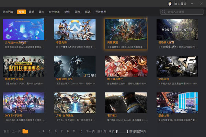Viewport: 206px width, 137px height.
Task: Close the game list window
Action: [x=201, y=4]
